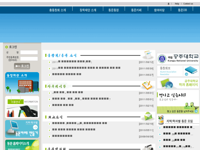Screen dimensions: 200x150
Task: Click the arrow bullet for the 2009/06/08 post
Action: (x=50, y=137)
